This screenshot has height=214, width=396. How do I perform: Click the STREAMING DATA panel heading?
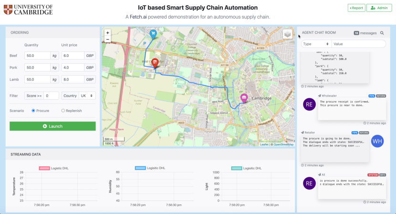pos(25,154)
